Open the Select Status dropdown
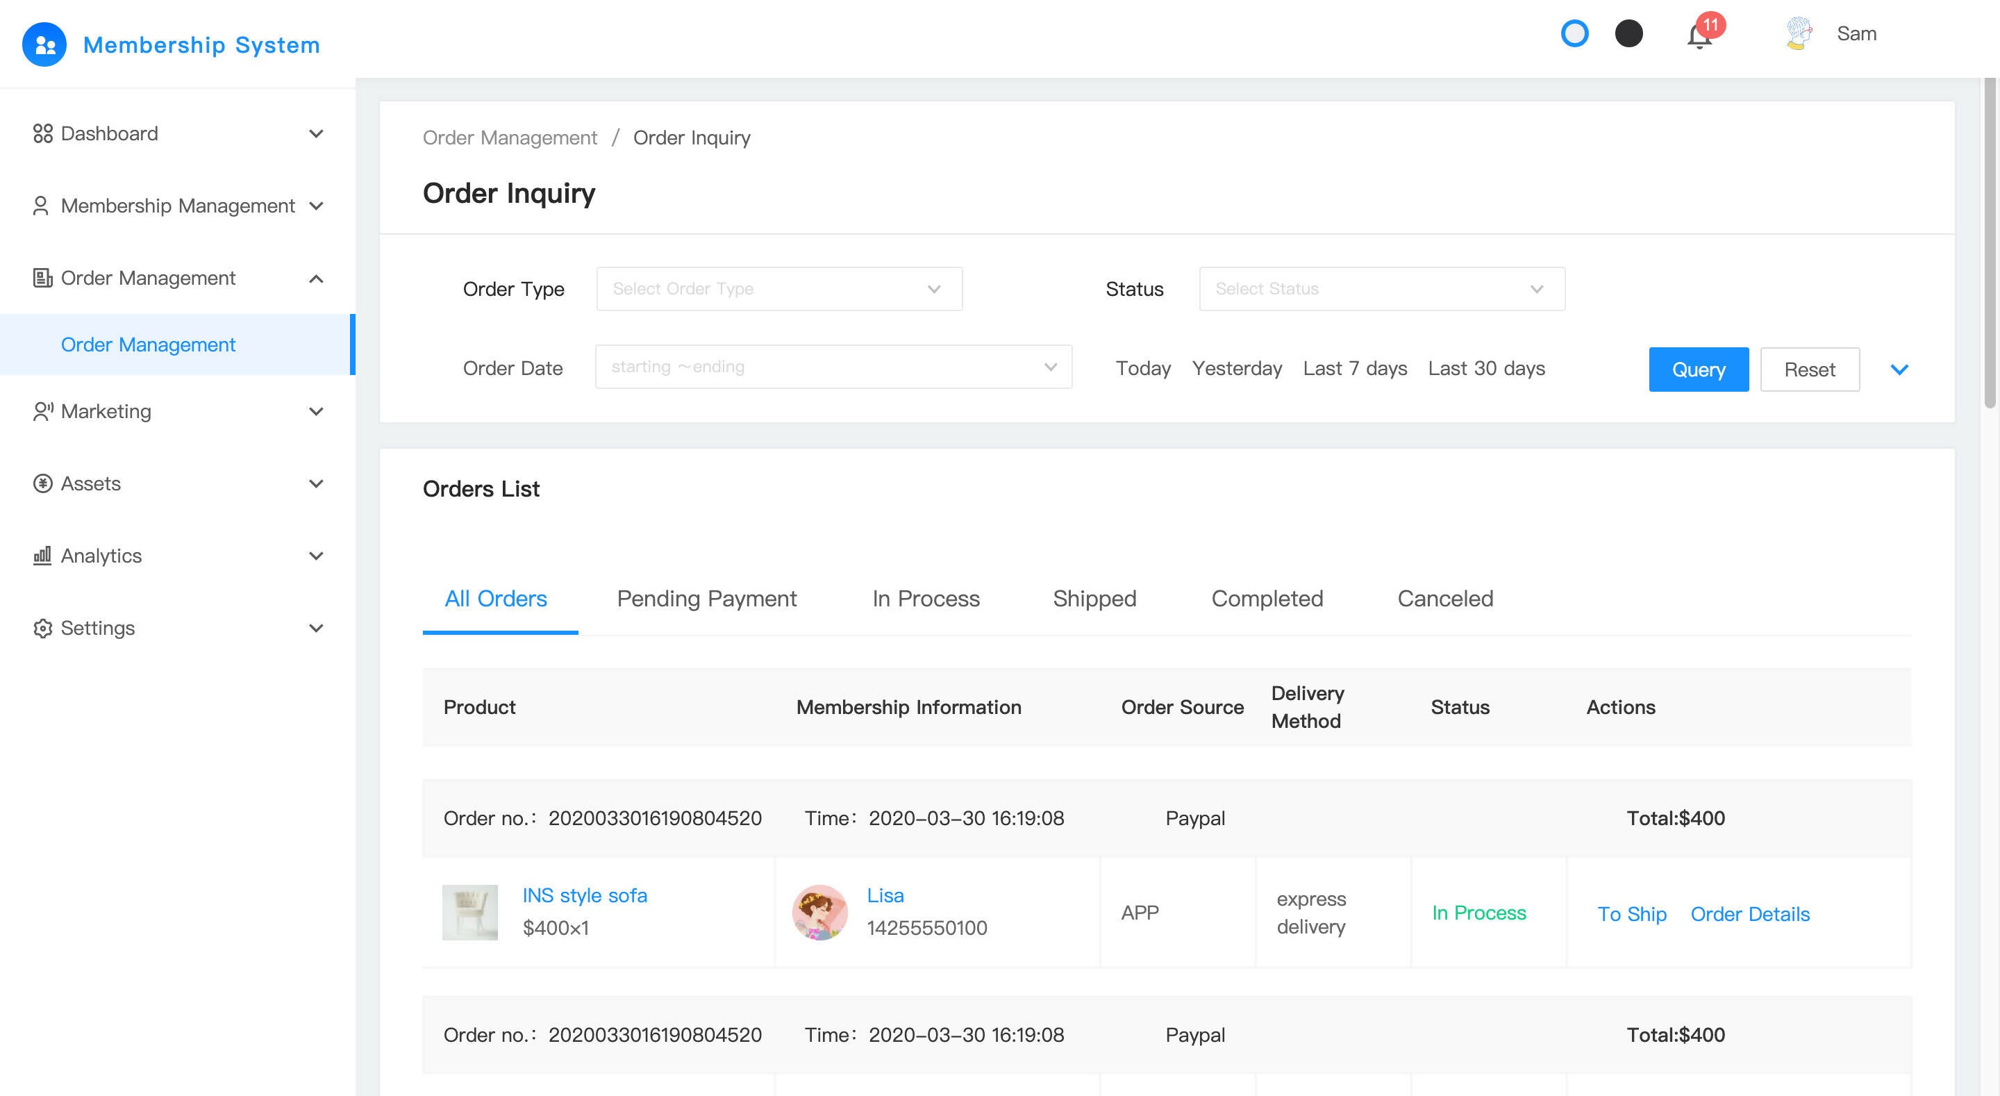The image size is (2000, 1096). pyautogui.click(x=1381, y=289)
